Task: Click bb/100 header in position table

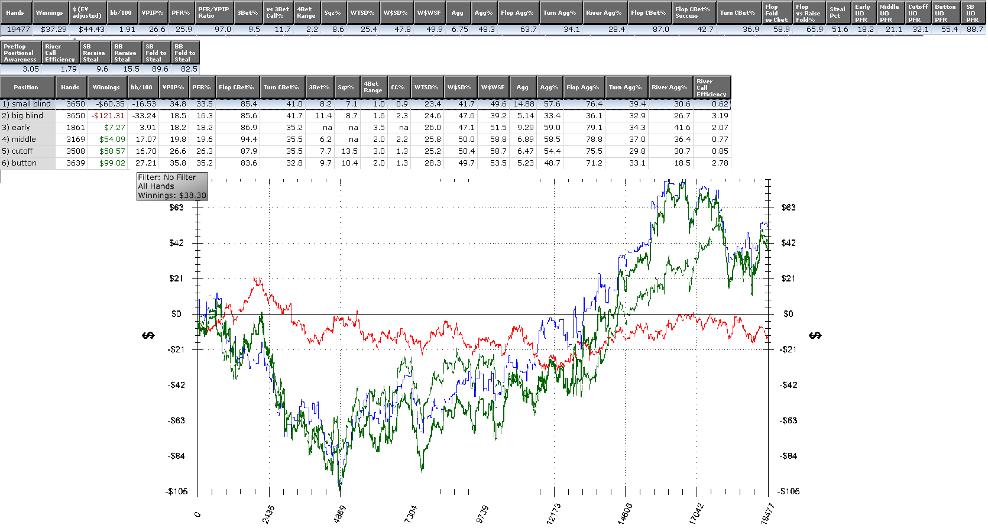Action: point(142,87)
